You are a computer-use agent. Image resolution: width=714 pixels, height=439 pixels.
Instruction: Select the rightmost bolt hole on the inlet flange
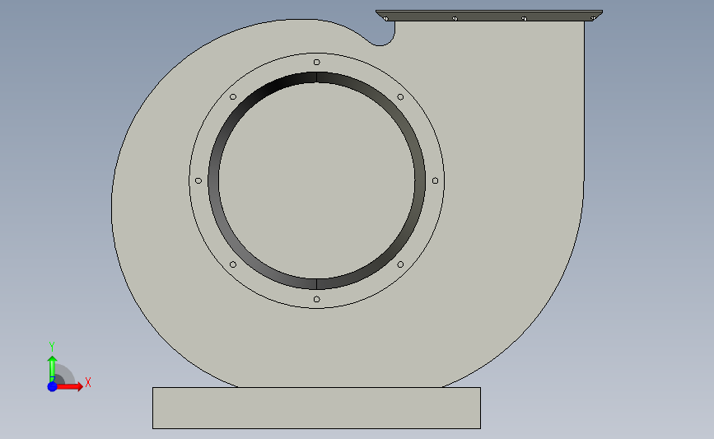pos(435,181)
